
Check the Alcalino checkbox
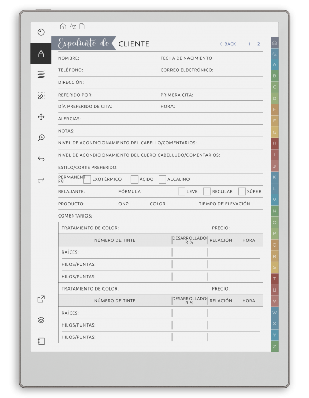[x=162, y=179]
